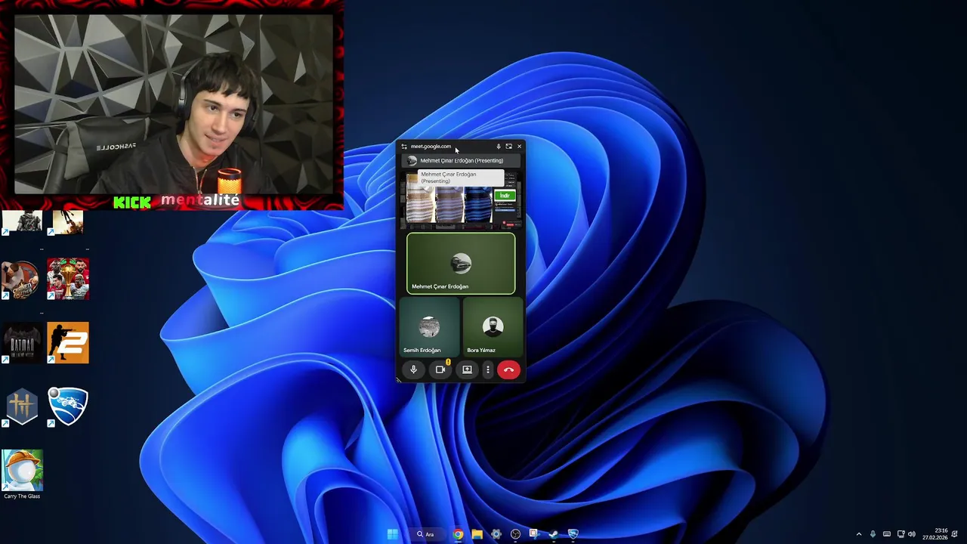Open OBS Studio from the taskbar
This screenshot has width=967, height=544.
click(515, 534)
